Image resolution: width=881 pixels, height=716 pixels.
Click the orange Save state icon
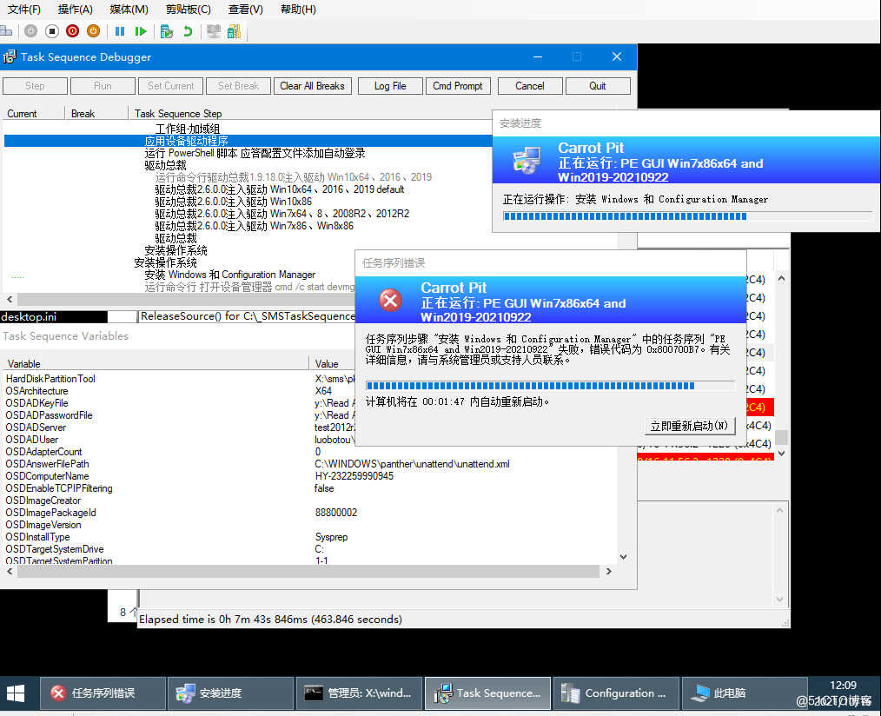(93, 31)
